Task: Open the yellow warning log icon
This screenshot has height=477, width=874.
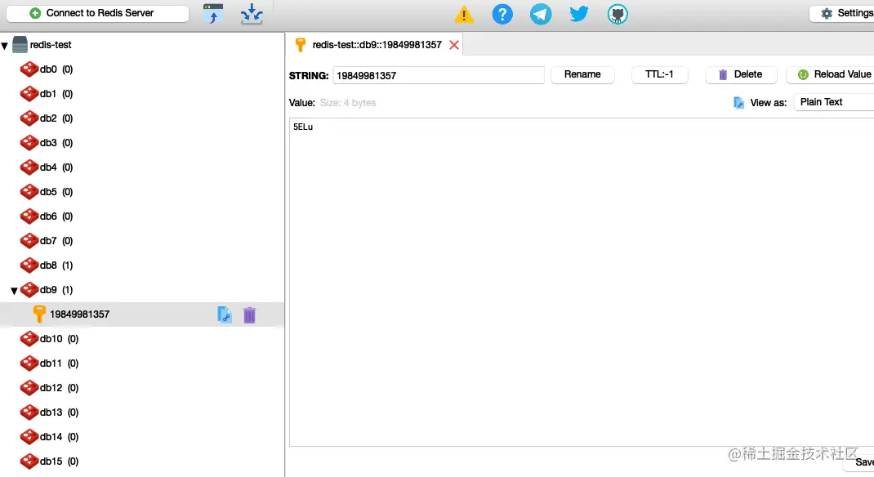Action: (x=464, y=14)
